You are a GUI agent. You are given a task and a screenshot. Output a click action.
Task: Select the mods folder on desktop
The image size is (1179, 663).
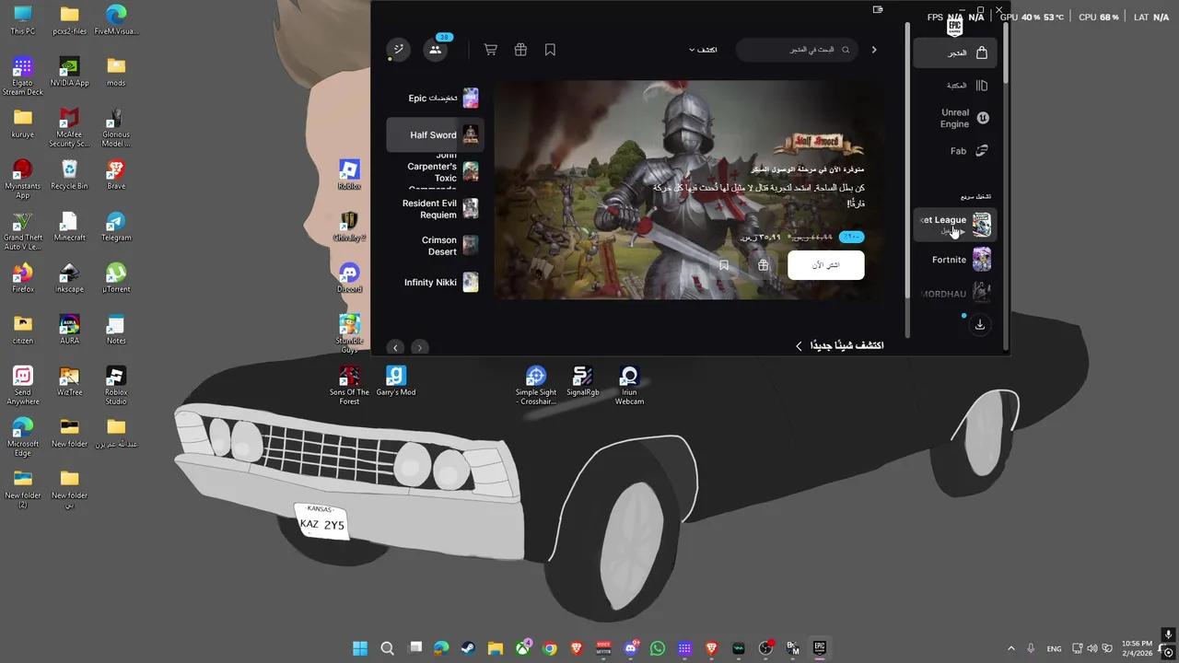tap(116, 72)
